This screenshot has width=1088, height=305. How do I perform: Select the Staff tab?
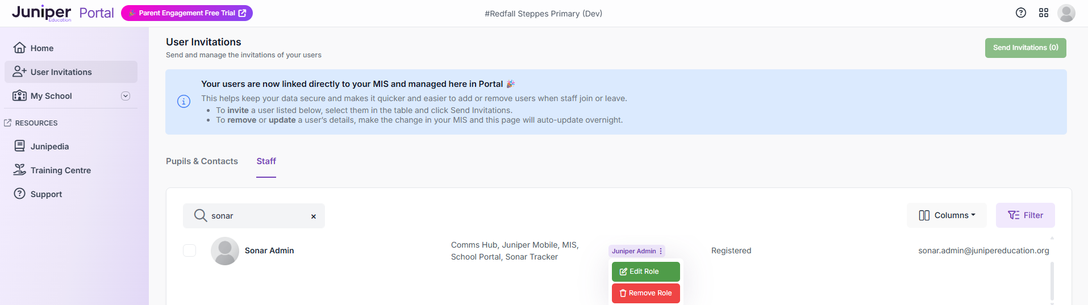(x=266, y=161)
